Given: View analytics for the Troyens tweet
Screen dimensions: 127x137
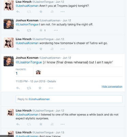Looking at the screenshot, I should pos(52,12).
